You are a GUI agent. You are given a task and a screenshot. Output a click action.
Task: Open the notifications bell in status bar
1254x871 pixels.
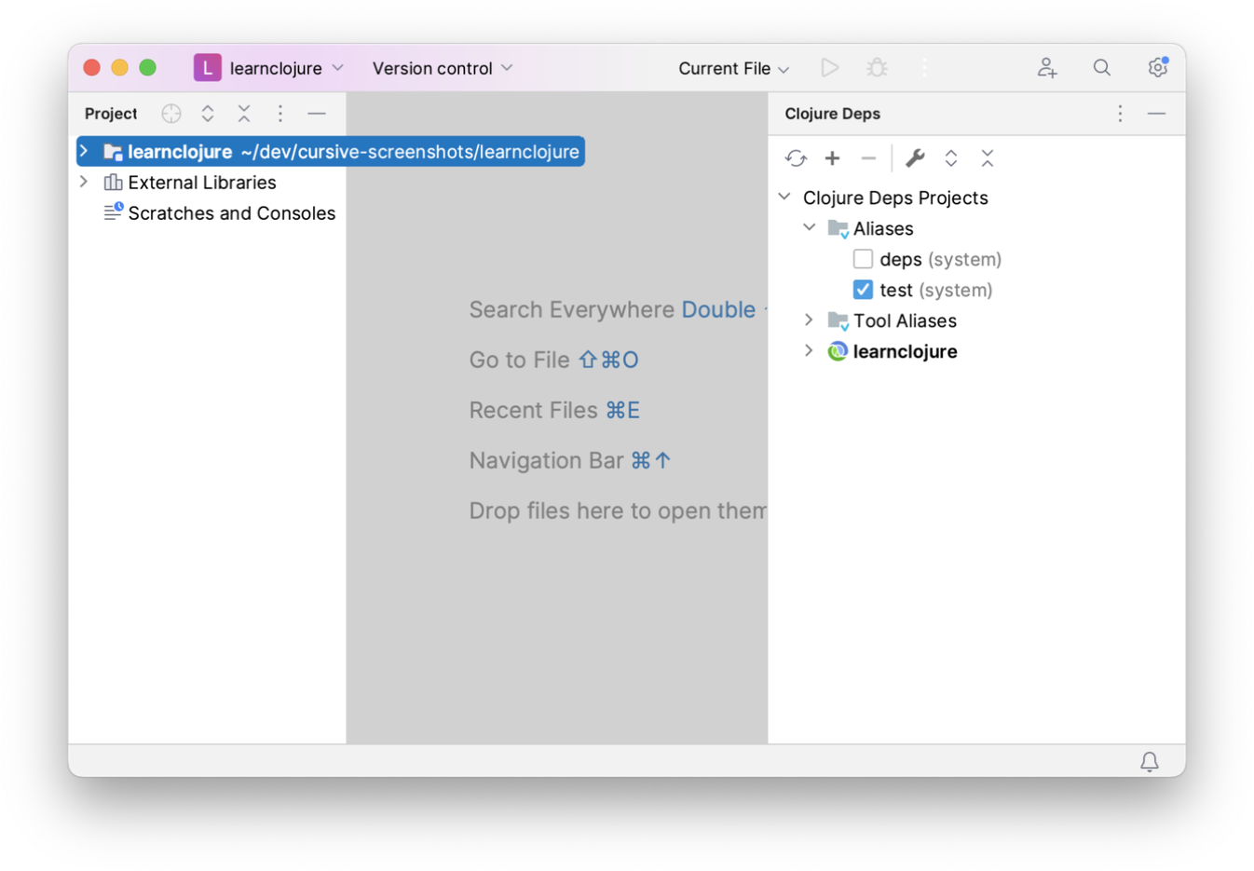coord(1150,761)
